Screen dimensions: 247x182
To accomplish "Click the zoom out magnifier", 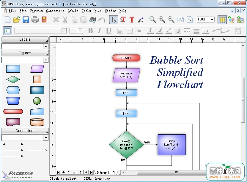I will [x=171, y=20].
